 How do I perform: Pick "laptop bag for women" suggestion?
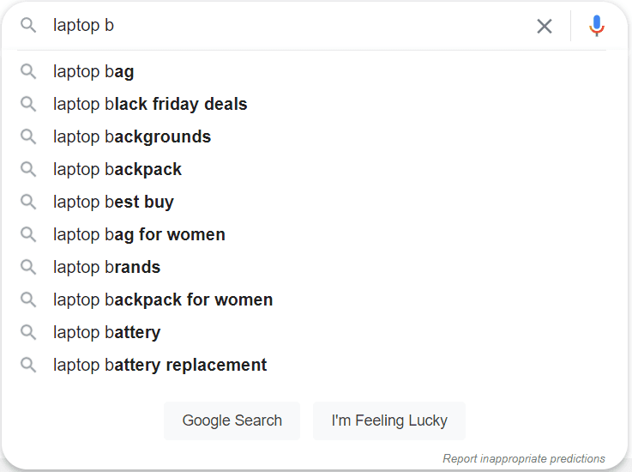[x=139, y=234]
